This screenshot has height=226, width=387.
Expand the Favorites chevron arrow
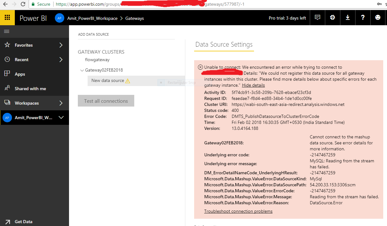pyautogui.click(x=61, y=45)
